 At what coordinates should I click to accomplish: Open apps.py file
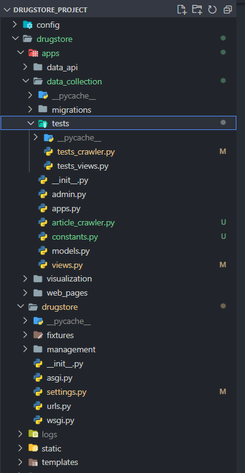[x=66, y=209]
